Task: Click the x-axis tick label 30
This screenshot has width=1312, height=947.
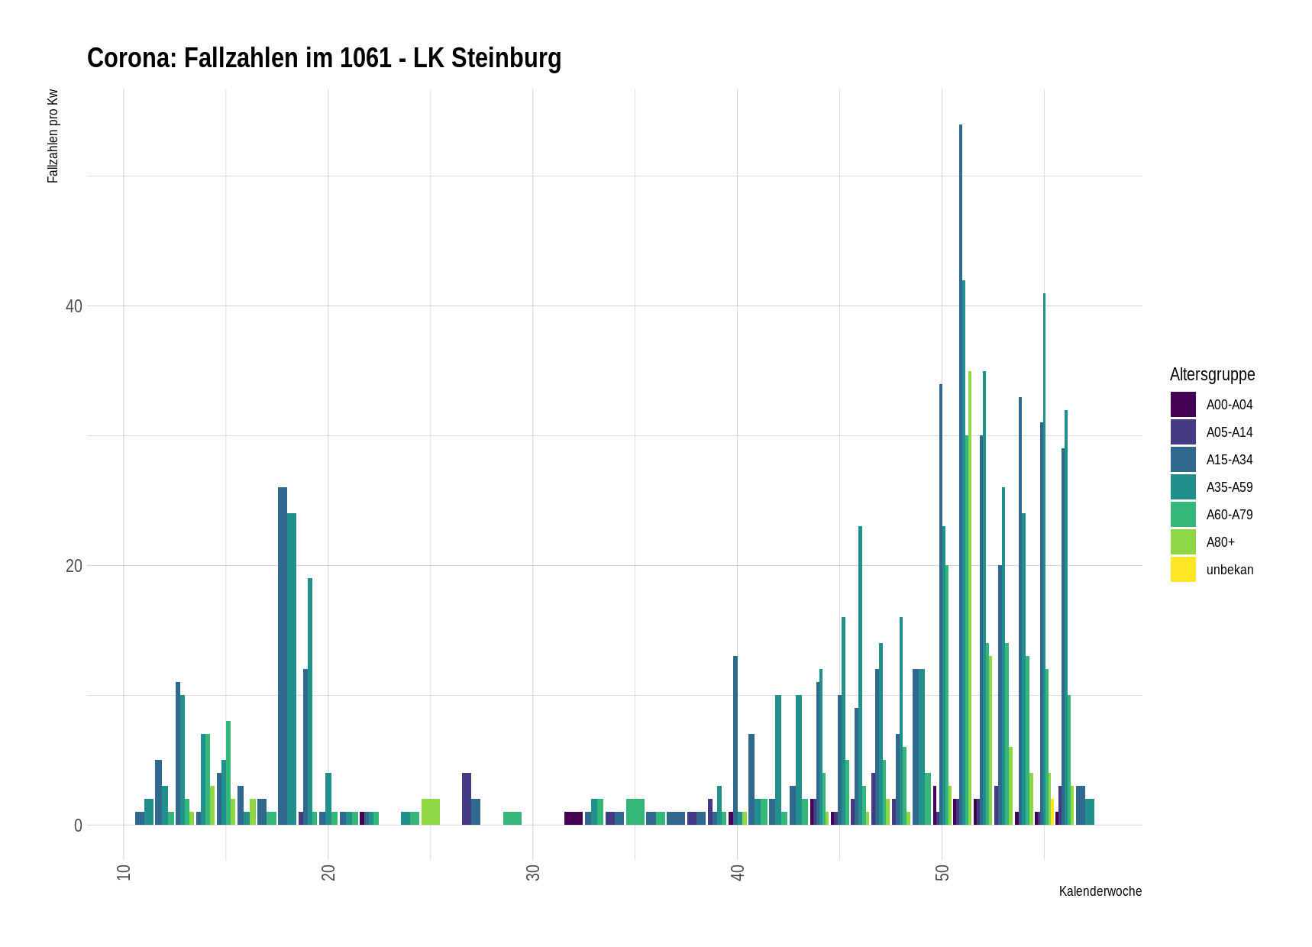Action: click(x=533, y=872)
